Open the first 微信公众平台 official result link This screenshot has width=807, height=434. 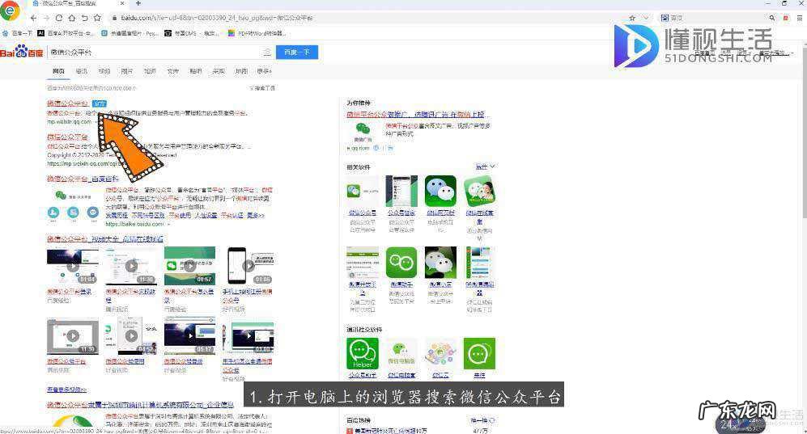pyautogui.click(x=68, y=103)
